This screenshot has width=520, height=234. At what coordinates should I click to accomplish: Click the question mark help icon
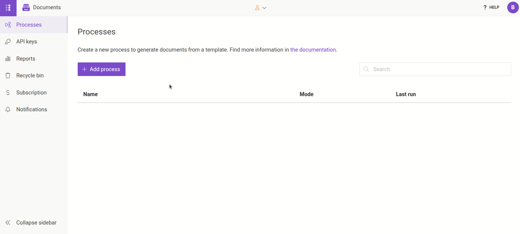(x=485, y=7)
